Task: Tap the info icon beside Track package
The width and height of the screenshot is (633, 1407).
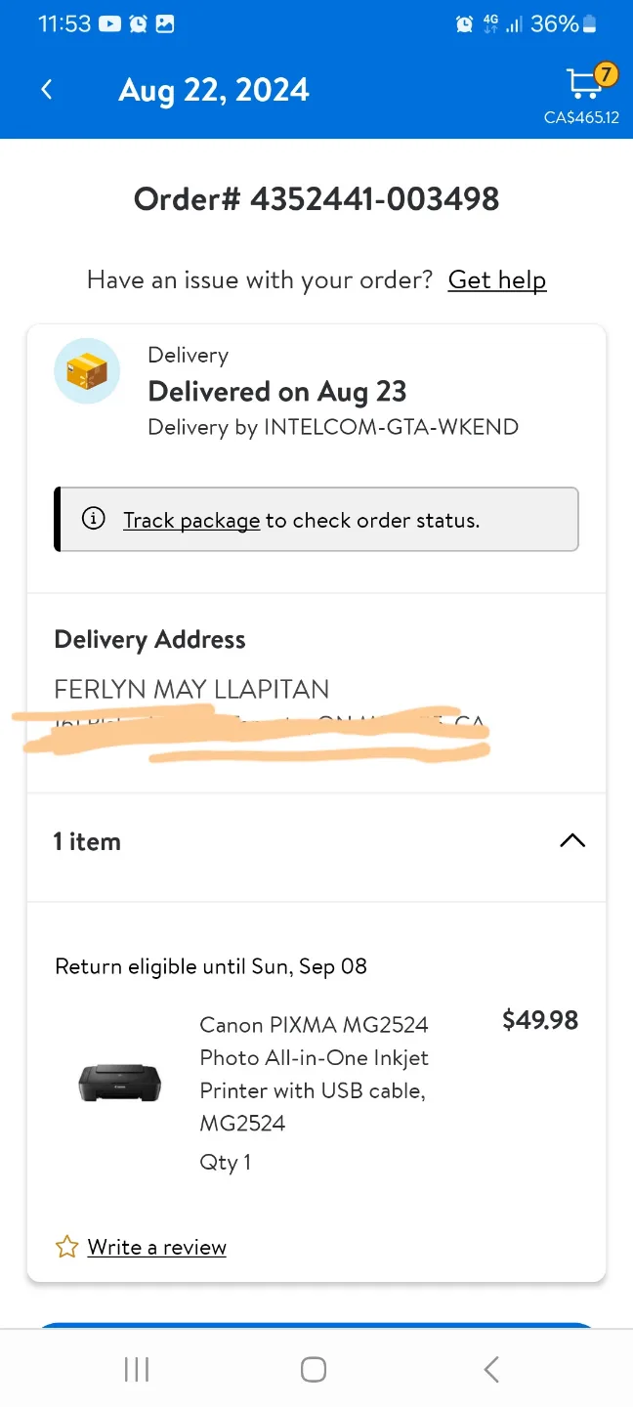Action: coord(93,519)
